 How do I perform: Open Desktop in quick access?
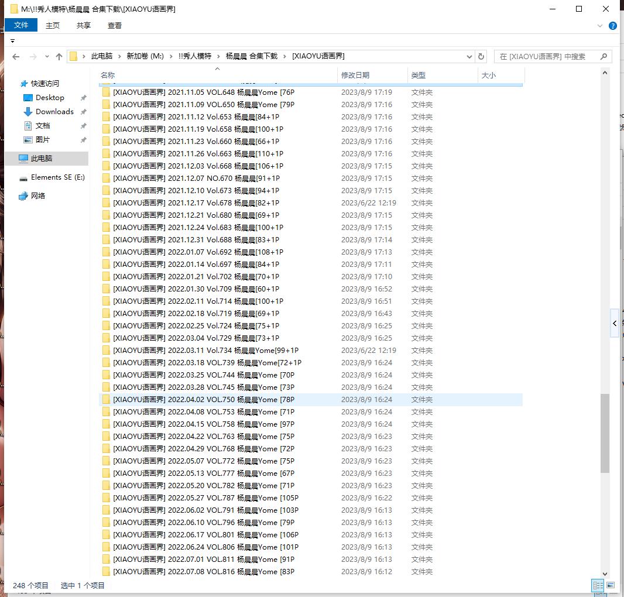50,98
